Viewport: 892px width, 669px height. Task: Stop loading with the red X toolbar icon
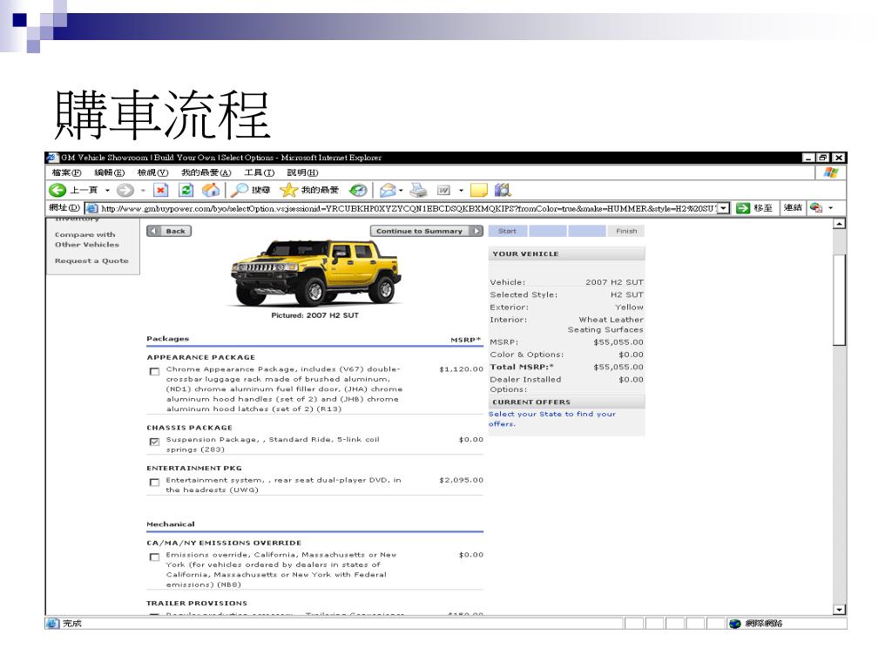click(x=161, y=191)
